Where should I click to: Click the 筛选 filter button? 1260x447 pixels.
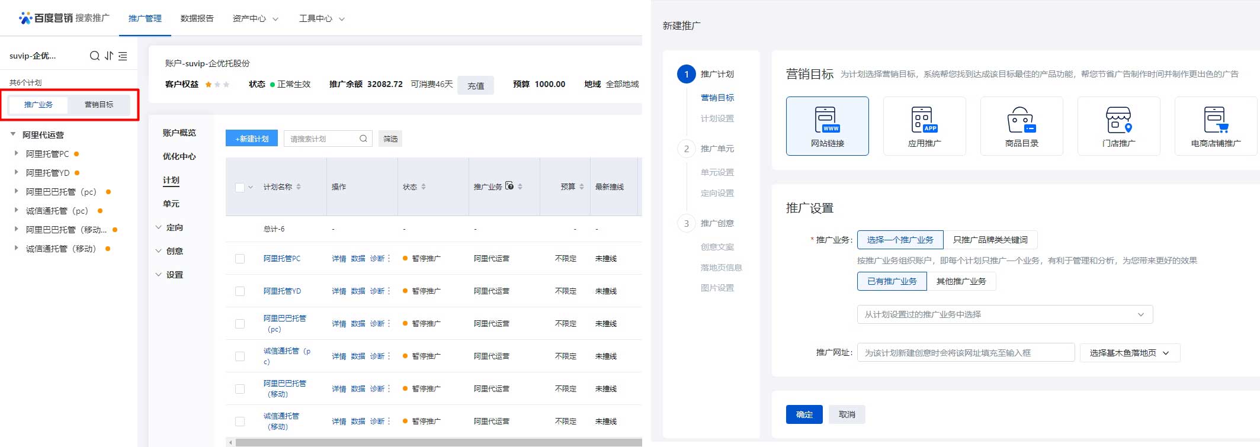[x=390, y=139]
